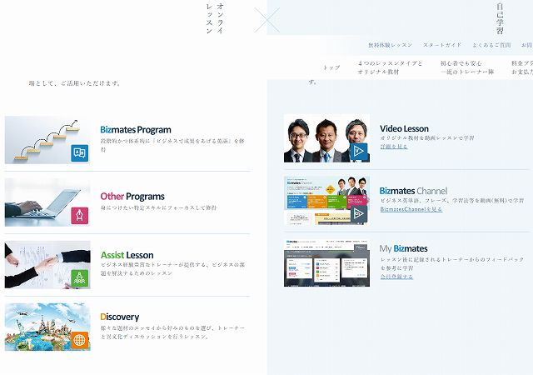Click the オリジナル教材を動画レッスンで学習 text
Viewport: 533px width, 375px height.
(427, 137)
